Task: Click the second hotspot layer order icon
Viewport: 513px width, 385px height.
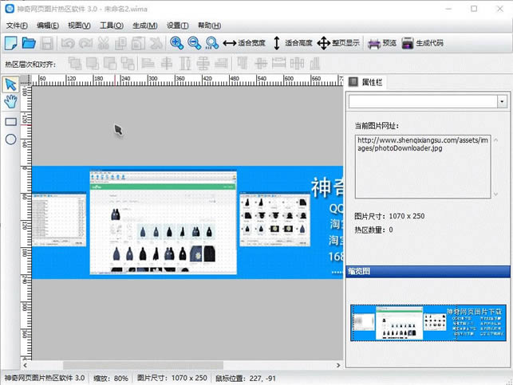Action: pyautogui.click(x=93, y=64)
